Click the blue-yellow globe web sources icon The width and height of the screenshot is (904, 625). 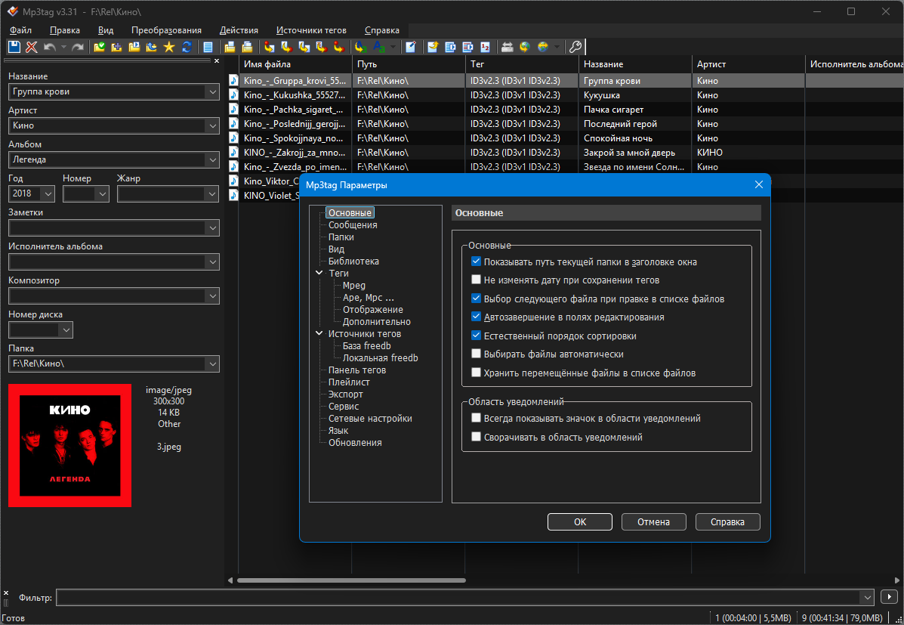[x=542, y=47]
